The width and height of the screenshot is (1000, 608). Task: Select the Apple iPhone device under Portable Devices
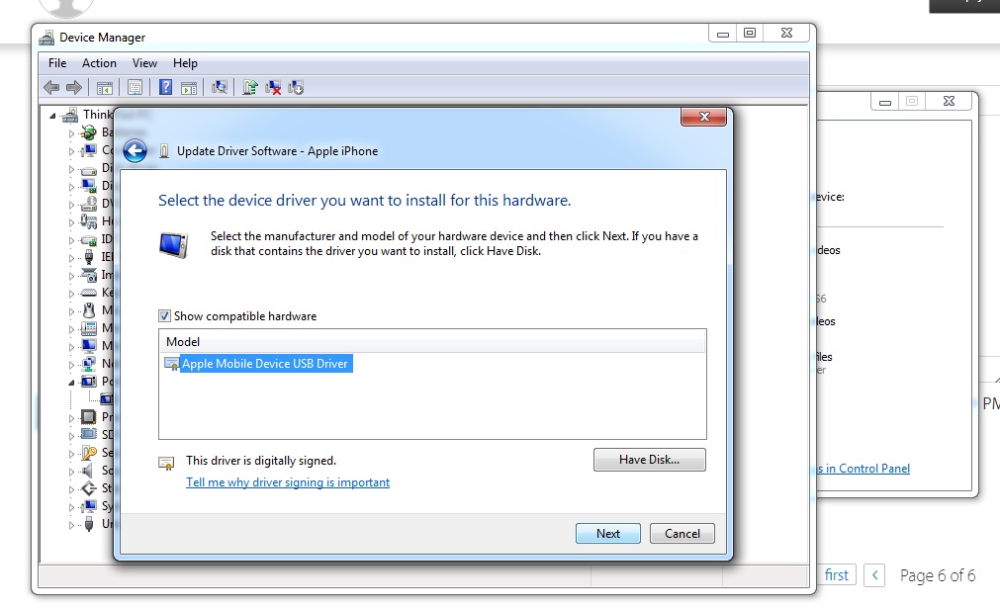pyautogui.click(x=106, y=399)
